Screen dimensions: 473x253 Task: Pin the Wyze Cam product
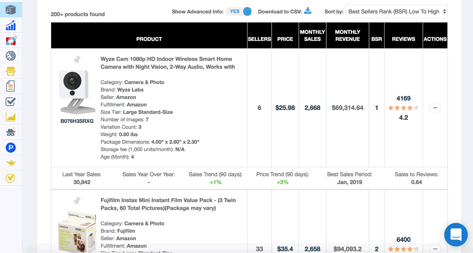click(x=77, y=59)
